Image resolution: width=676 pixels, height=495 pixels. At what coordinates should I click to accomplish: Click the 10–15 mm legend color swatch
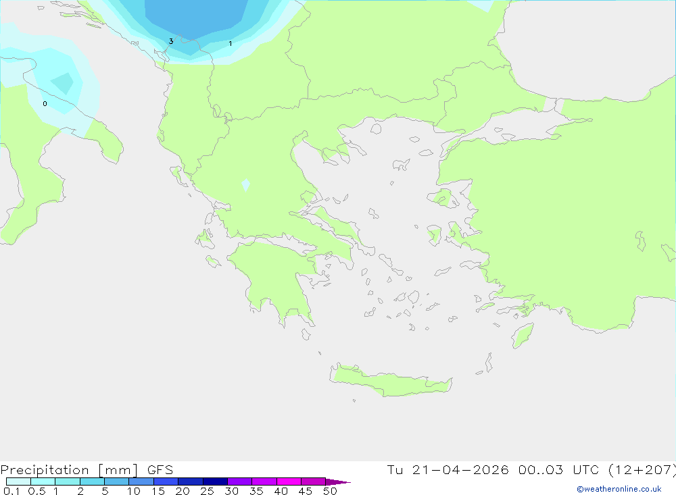(x=141, y=481)
